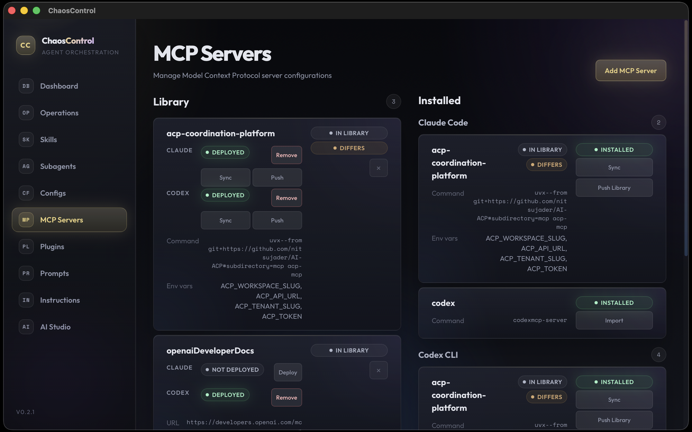Remove Claude deployment of library acp-coordination-platform
Image resolution: width=692 pixels, height=432 pixels.
286,155
